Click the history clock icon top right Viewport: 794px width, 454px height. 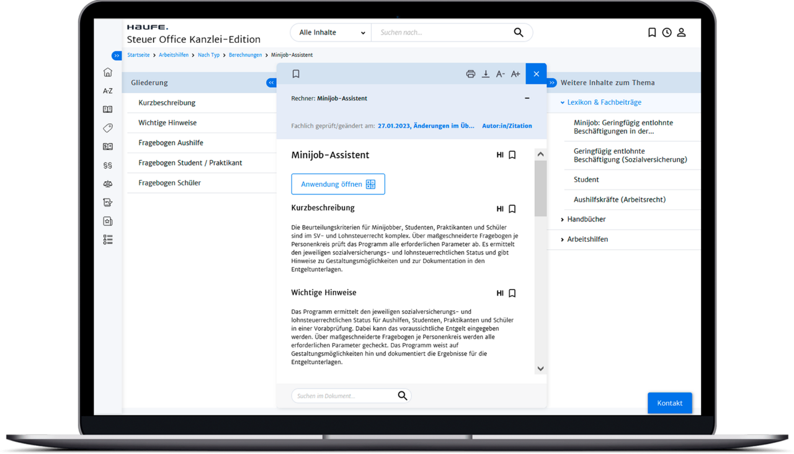tap(666, 32)
